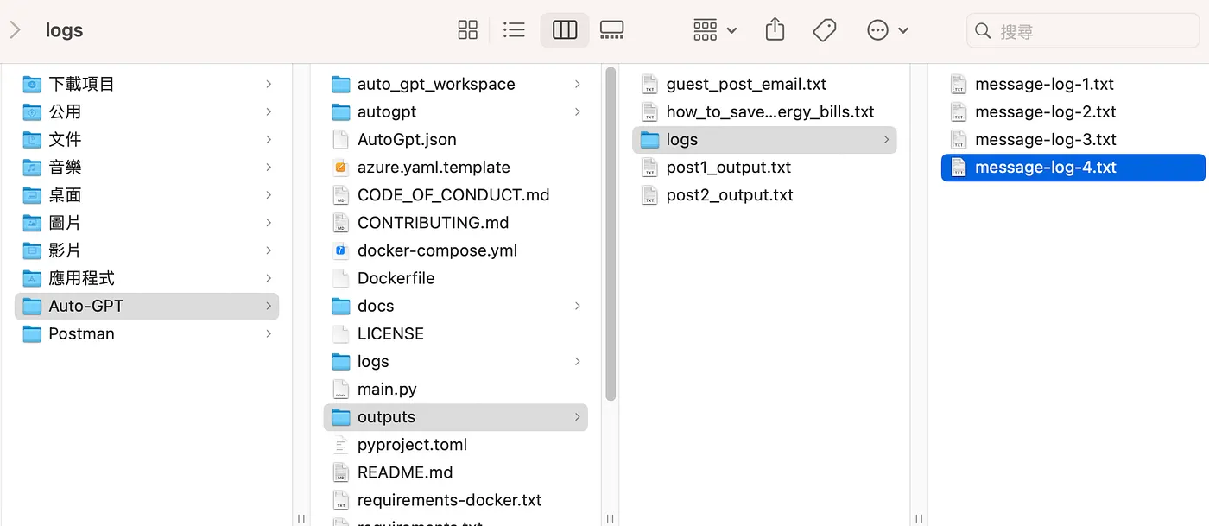Screen dimensions: 1209x526
Task: Select column view mode
Action: point(565,30)
